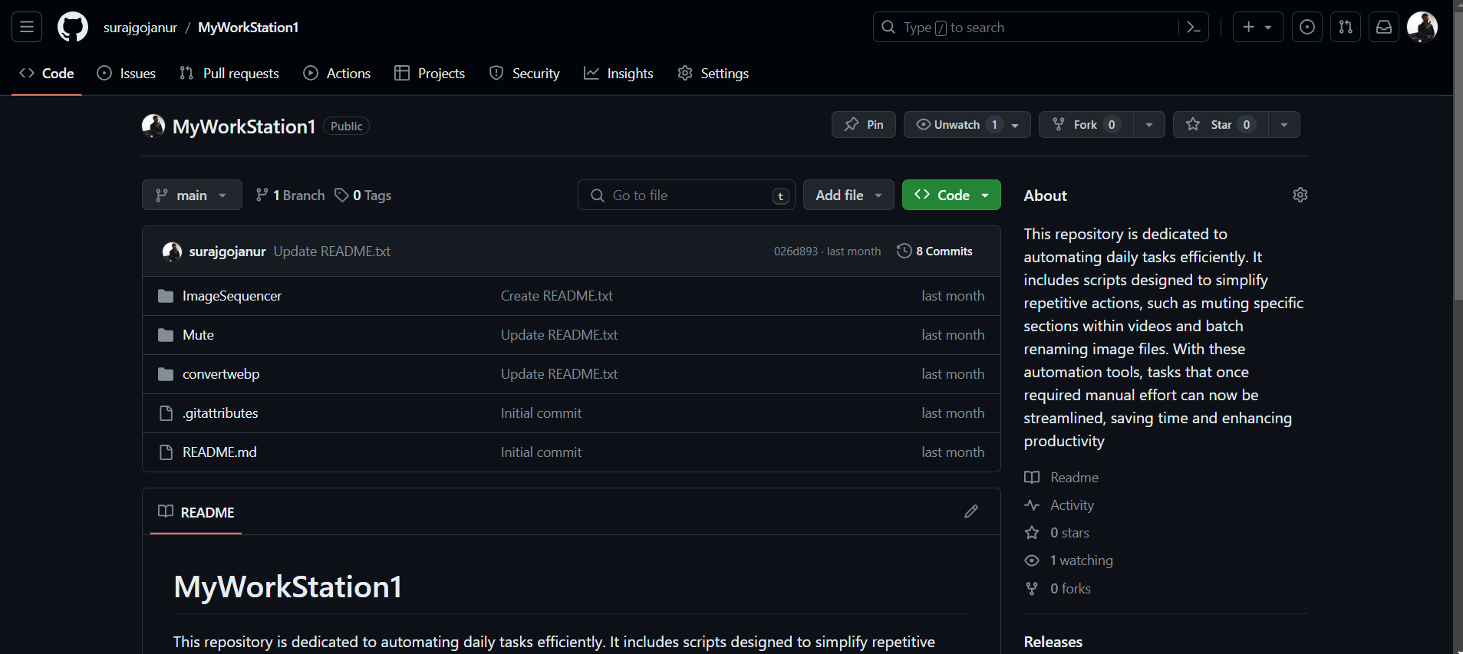Viewport: 1463px width, 654px height.
Task: Open the notifications inbox icon
Action: (x=1383, y=28)
